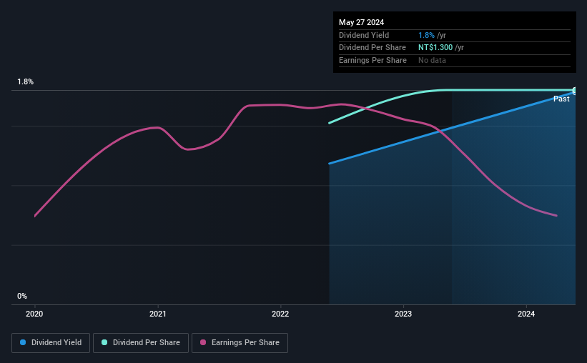Viewport: 587px width, 363px height.
Task: Click the Past label near the line end
Action: coord(561,99)
